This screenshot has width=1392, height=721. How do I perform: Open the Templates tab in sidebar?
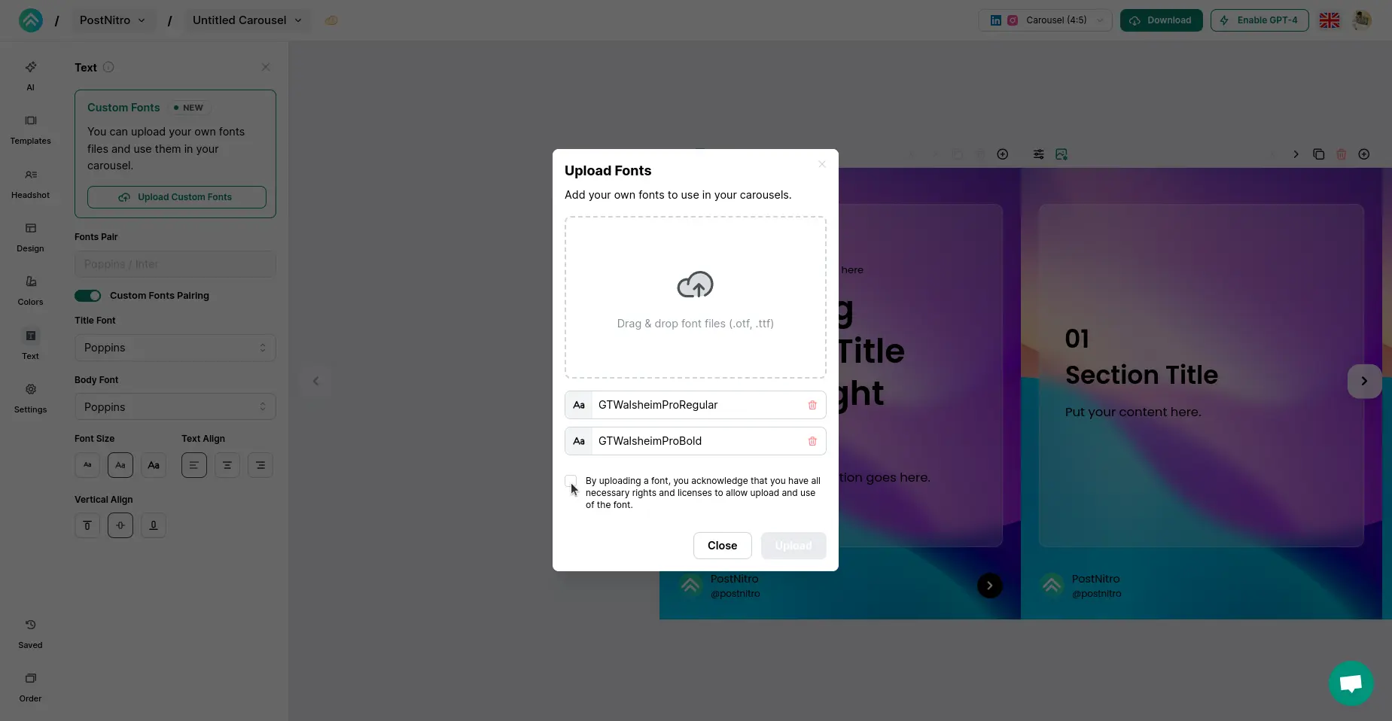point(30,129)
